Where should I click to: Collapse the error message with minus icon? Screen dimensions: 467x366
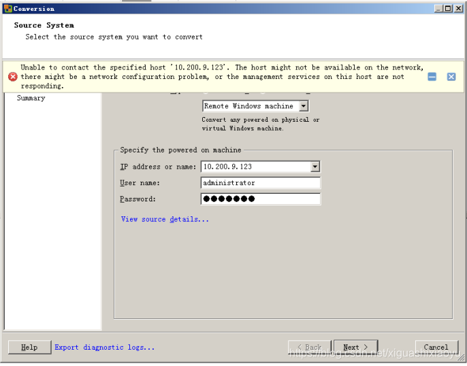coord(432,77)
